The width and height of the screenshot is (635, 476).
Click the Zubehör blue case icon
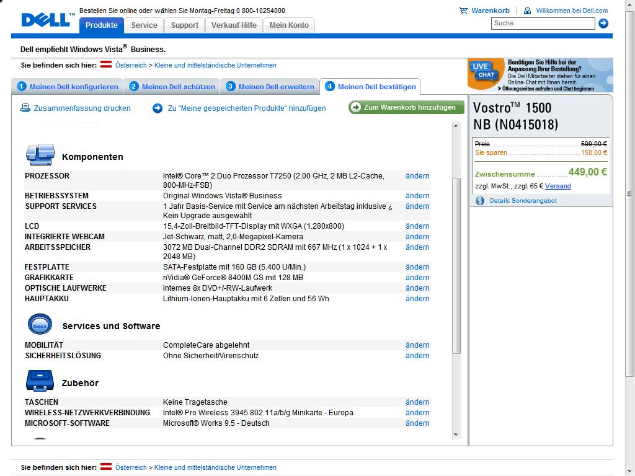40,381
